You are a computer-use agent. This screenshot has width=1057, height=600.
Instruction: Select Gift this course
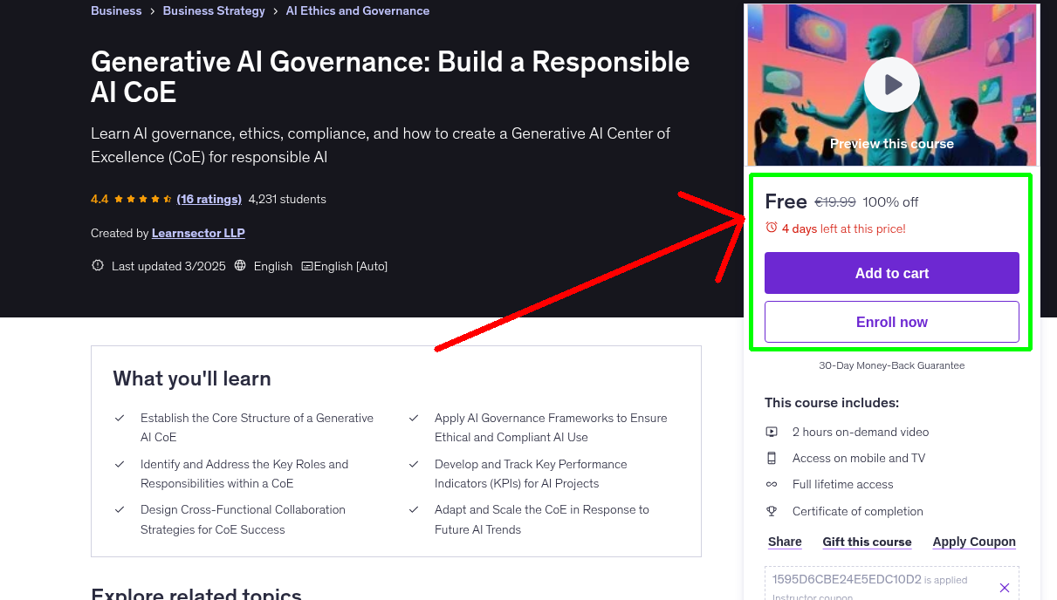coord(867,542)
